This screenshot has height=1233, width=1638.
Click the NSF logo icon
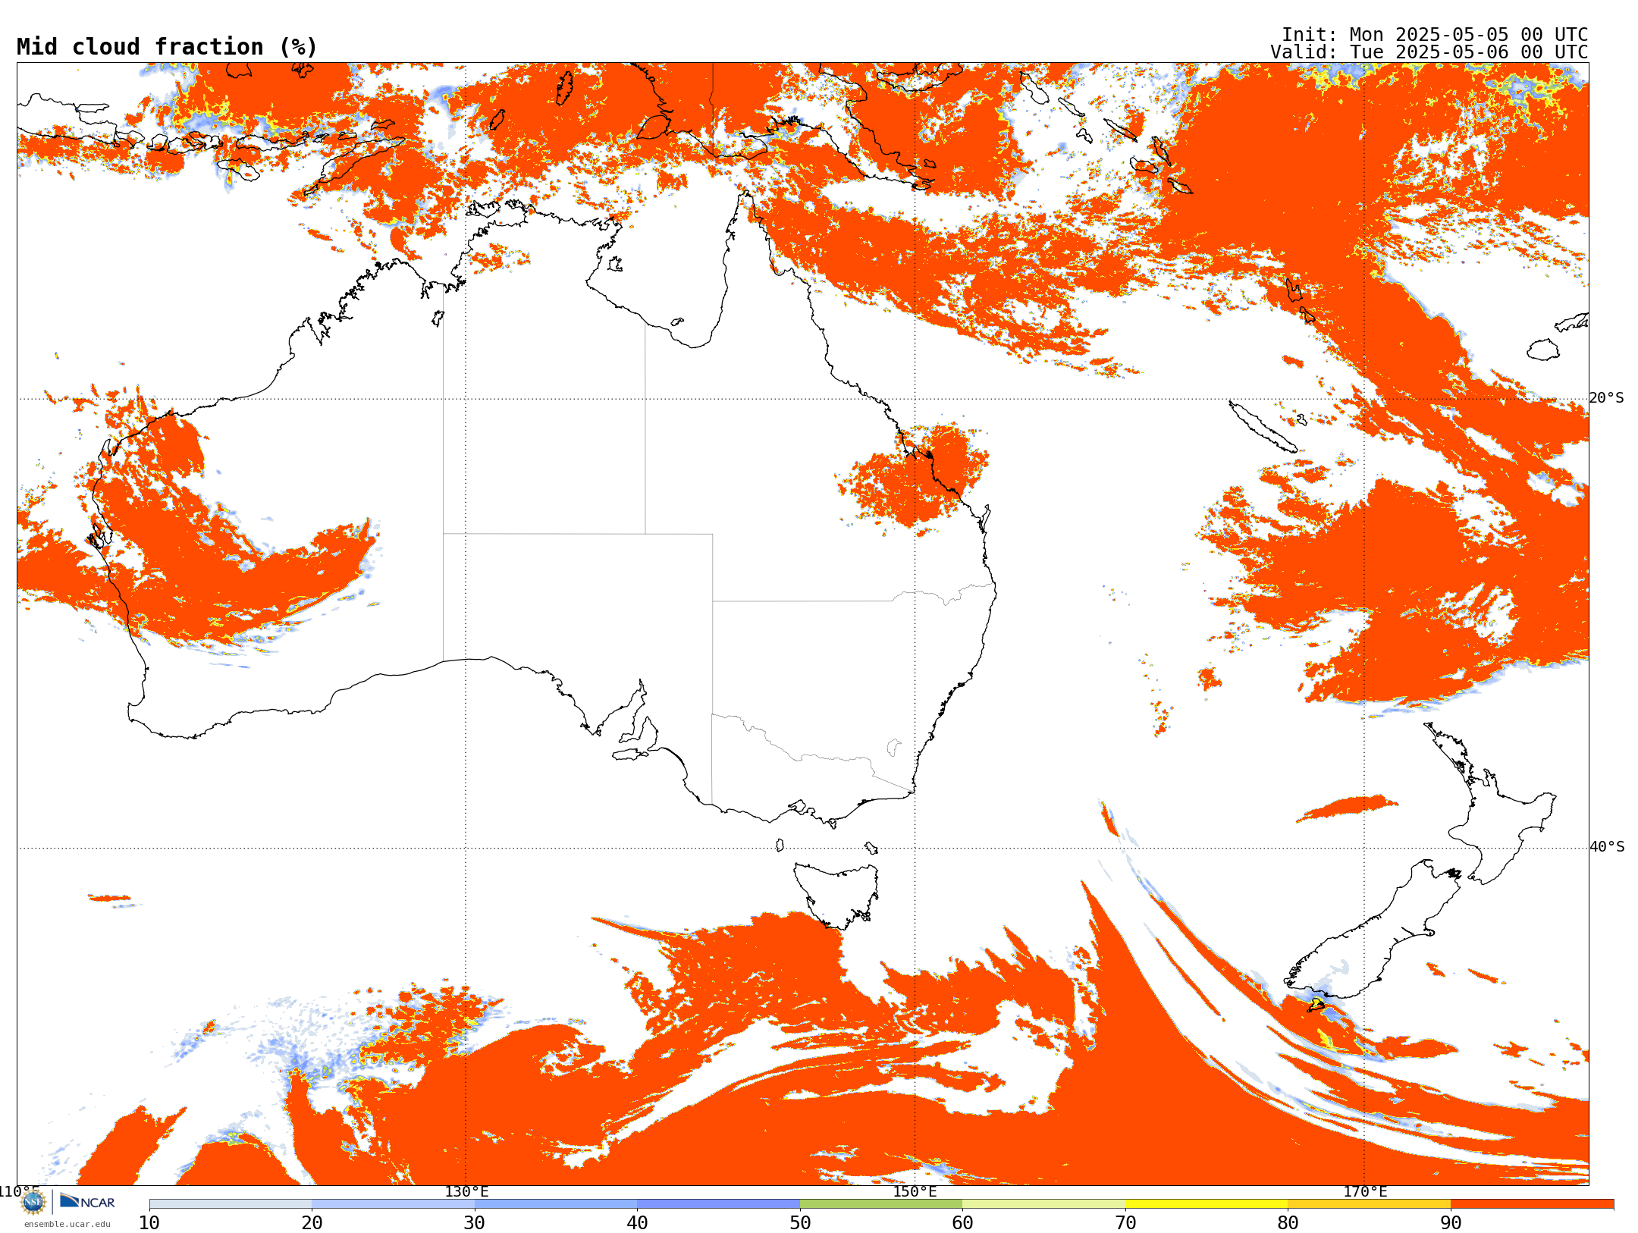coord(33,1202)
